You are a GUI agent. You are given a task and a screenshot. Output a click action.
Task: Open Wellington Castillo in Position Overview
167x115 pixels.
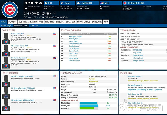[x=75, y=36]
